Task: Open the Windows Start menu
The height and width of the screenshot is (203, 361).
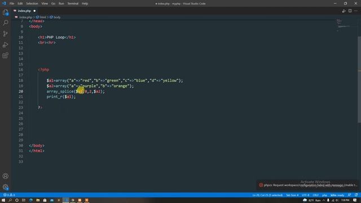Action: pyautogui.click(x=3, y=200)
